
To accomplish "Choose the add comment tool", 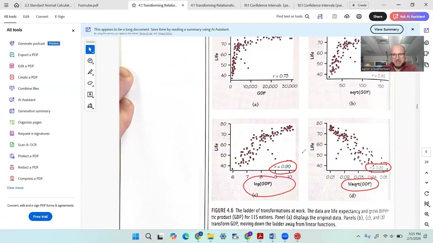I will click(x=90, y=61).
